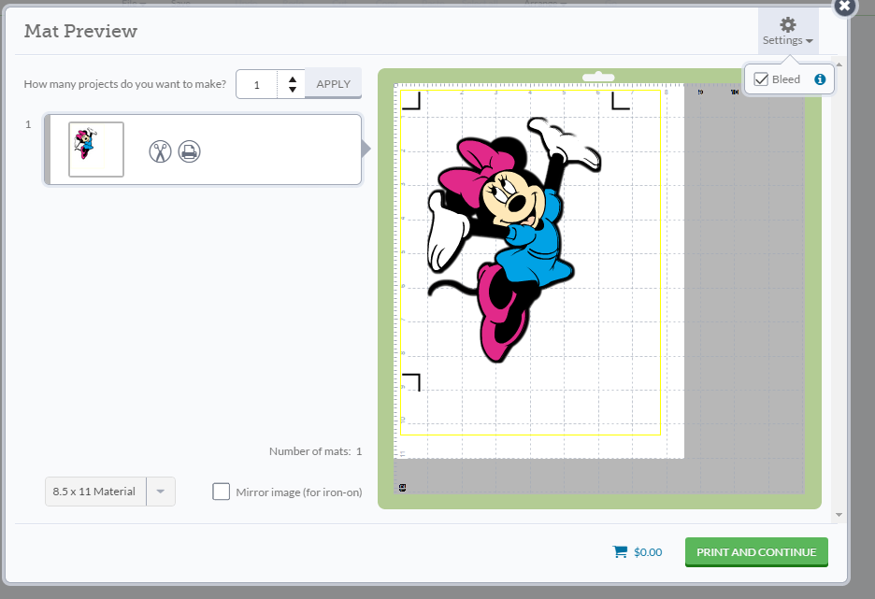The width and height of the screenshot is (875, 599).
Task: Click 'How many projects do you want to make?'
Action: click(125, 84)
